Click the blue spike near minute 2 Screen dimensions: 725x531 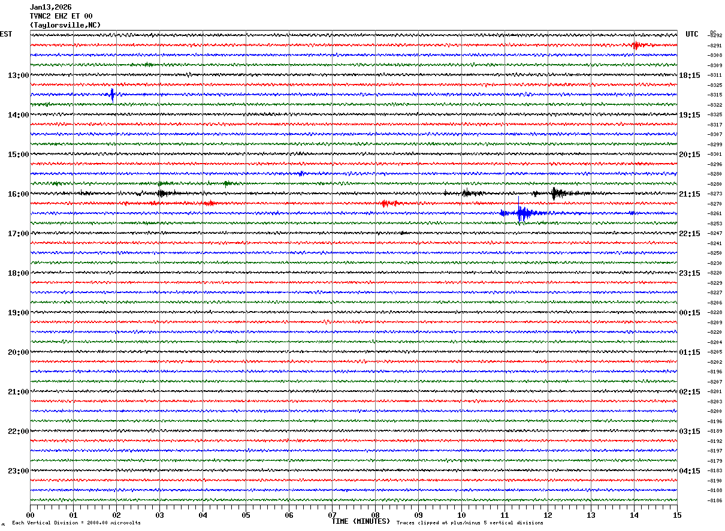[x=112, y=95]
